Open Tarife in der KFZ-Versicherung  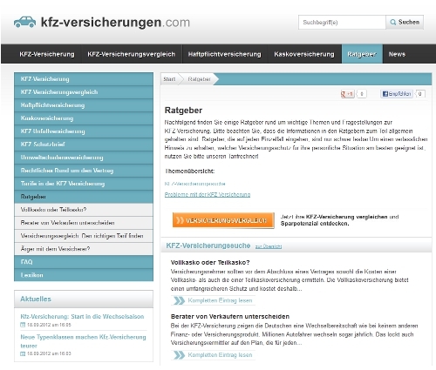pos(84,184)
